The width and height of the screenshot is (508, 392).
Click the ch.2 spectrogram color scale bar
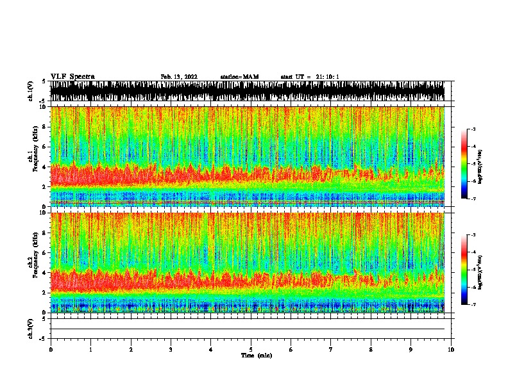click(464, 270)
